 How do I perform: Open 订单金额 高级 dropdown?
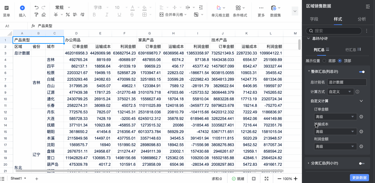click(x=335, y=117)
